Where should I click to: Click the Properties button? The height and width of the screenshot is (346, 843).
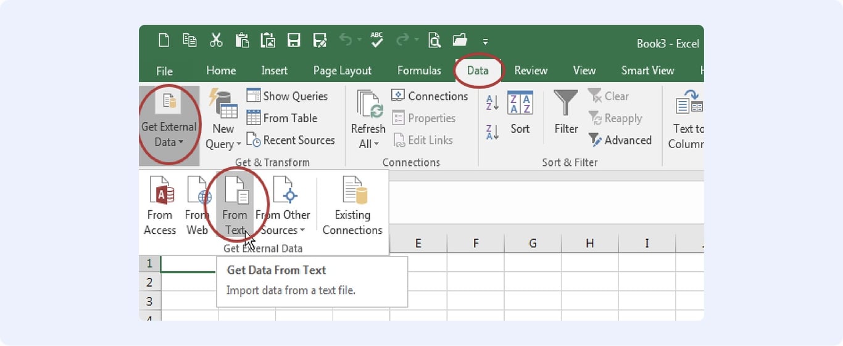424,118
